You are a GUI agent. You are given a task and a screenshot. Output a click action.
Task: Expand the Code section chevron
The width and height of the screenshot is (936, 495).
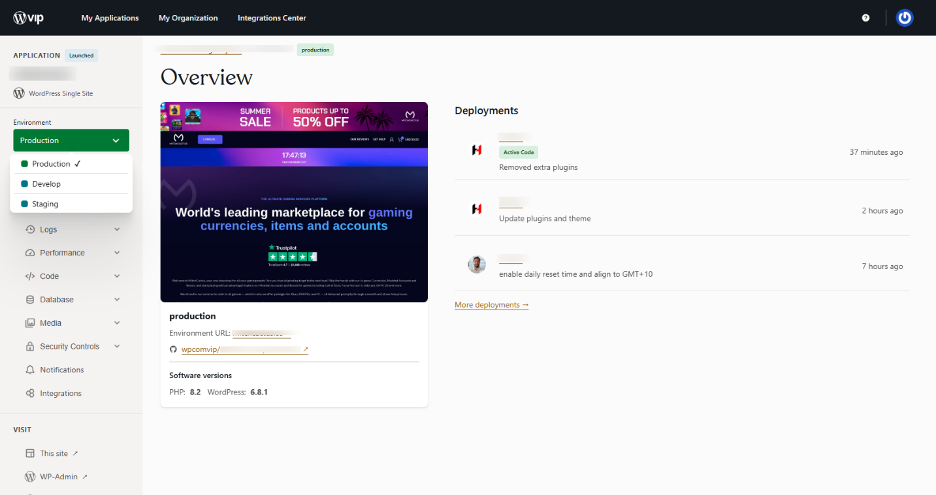[117, 276]
